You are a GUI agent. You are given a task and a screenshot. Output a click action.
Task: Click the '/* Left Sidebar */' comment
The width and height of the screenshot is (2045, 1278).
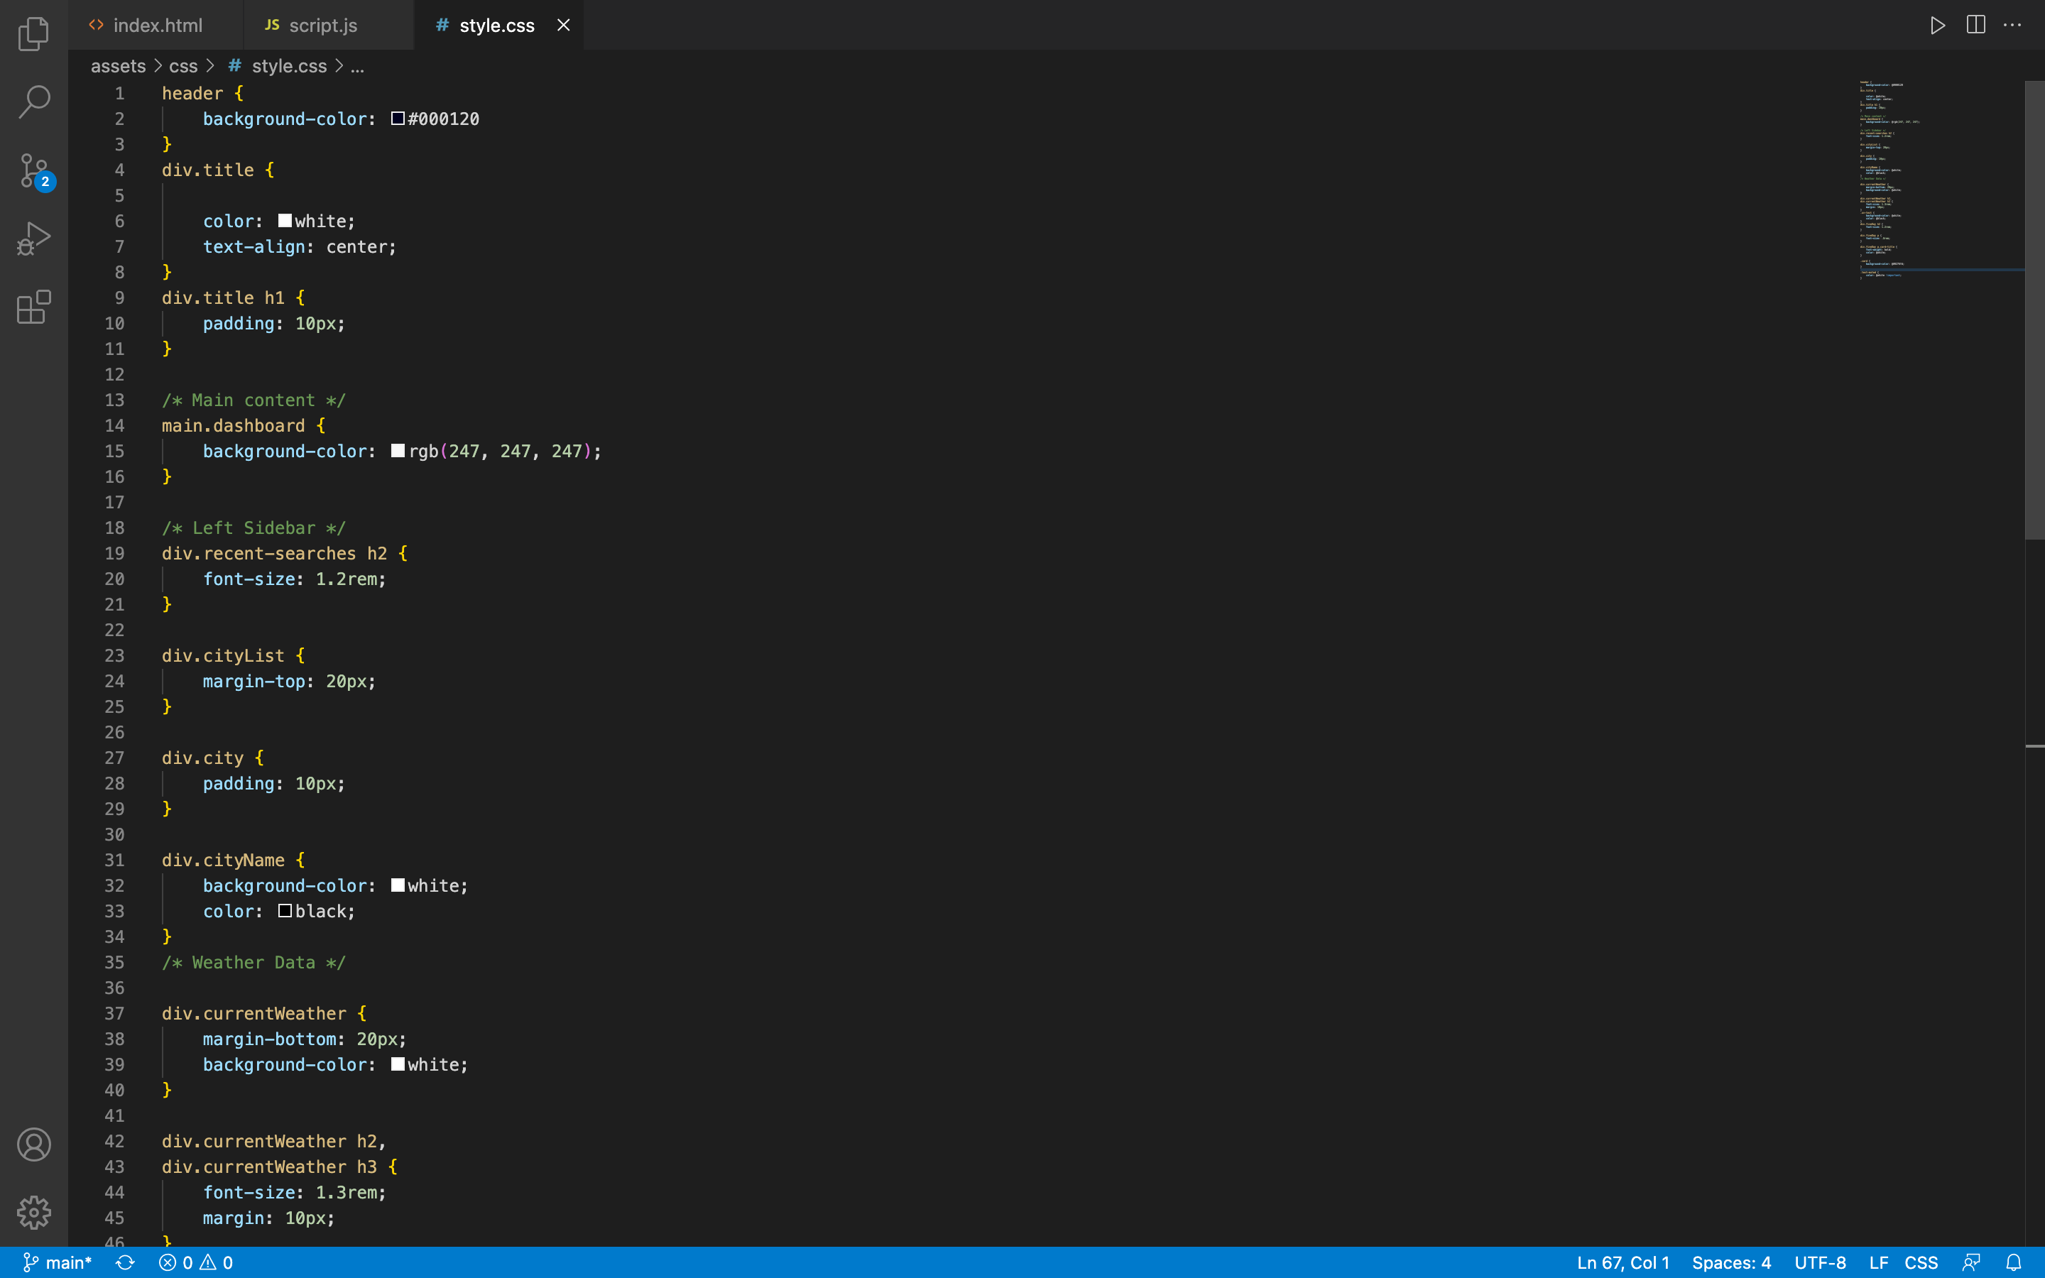tap(253, 528)
